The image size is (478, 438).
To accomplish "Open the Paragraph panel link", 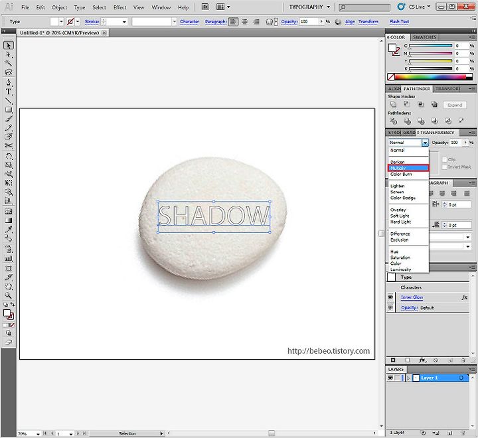I will [216, 22].
